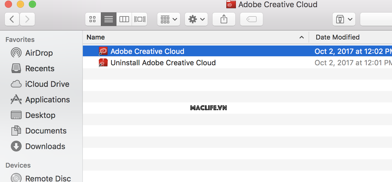Click the Edit Tags button

251,19
